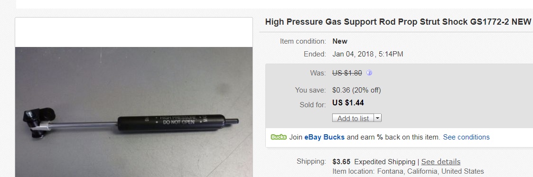Click the Jan 04, 2018 ended date

pyautogui.click(x=353, y=54)
